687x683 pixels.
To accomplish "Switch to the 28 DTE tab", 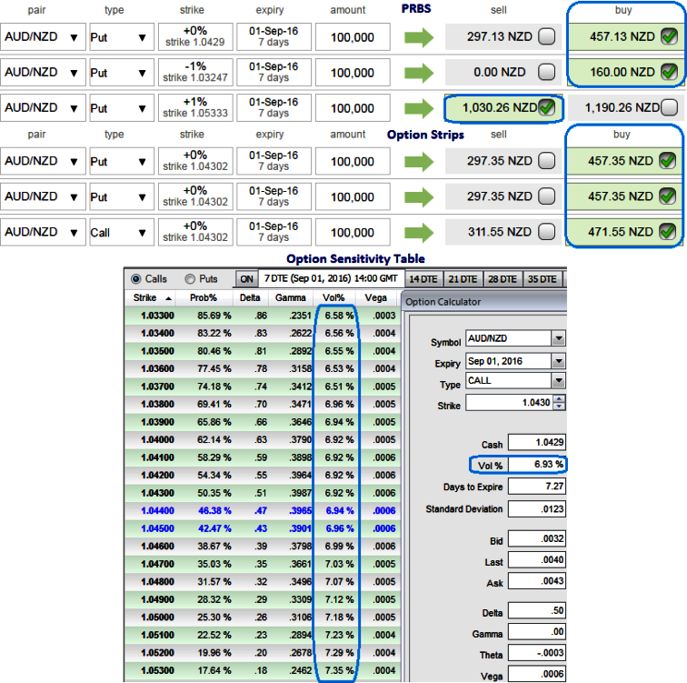I will click(501, 279).
